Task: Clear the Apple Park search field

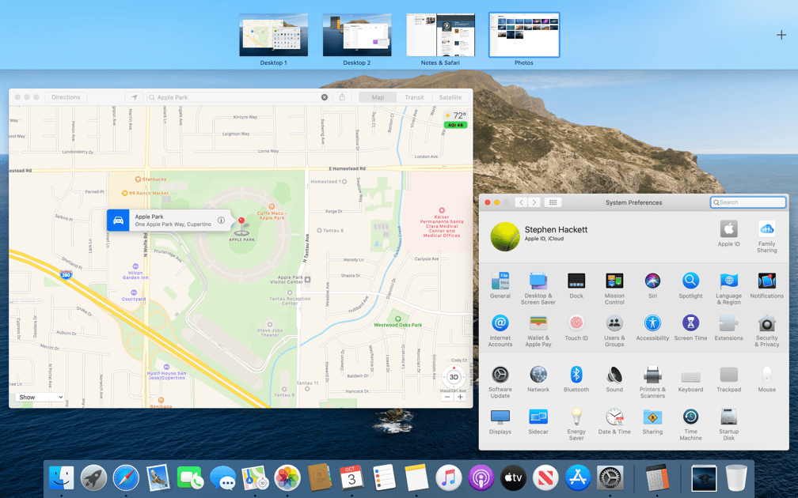Action: tap(325, 97)
